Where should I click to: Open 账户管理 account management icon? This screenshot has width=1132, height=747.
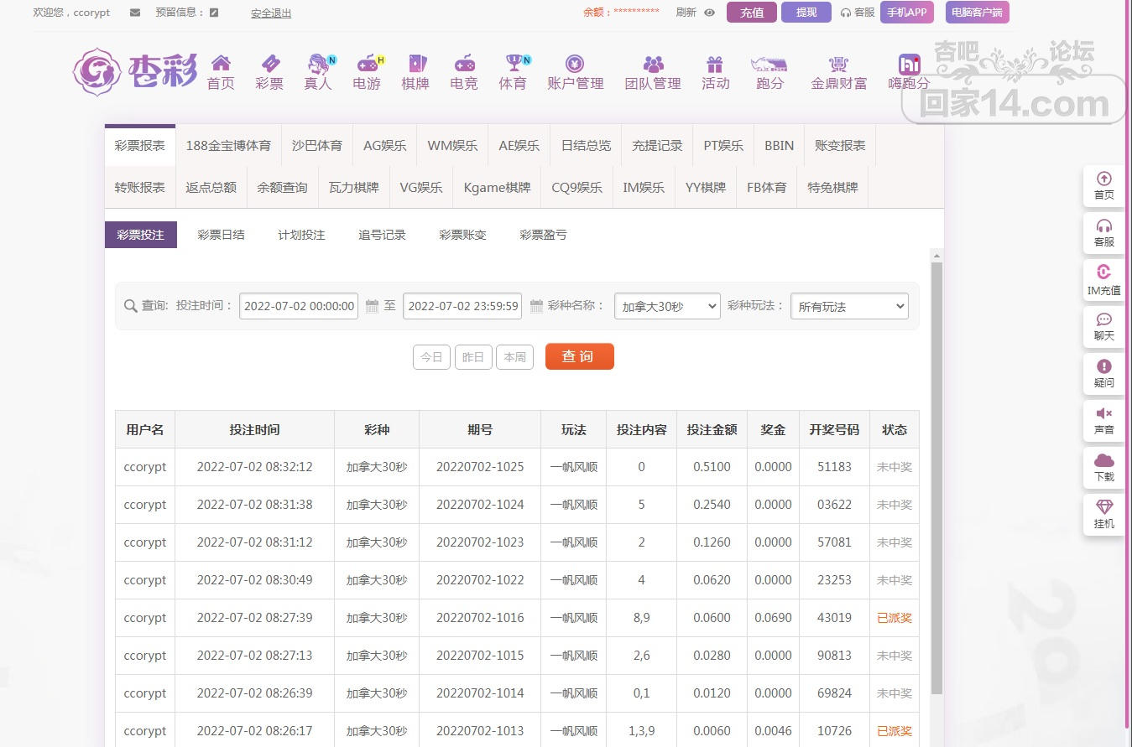tap(575, 64)
